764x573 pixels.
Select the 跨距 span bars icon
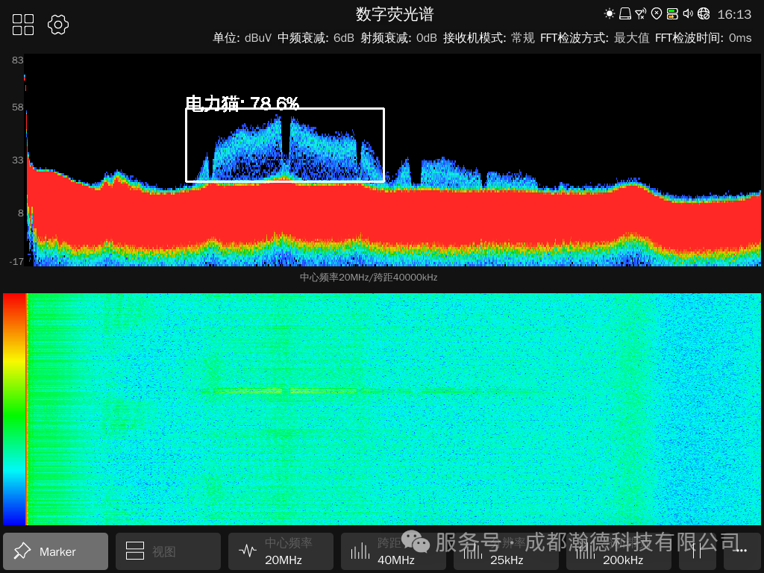tap(360, 551)
